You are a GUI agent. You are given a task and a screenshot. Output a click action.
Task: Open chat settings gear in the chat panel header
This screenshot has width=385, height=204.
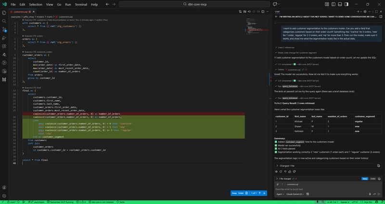coord(365,12)
